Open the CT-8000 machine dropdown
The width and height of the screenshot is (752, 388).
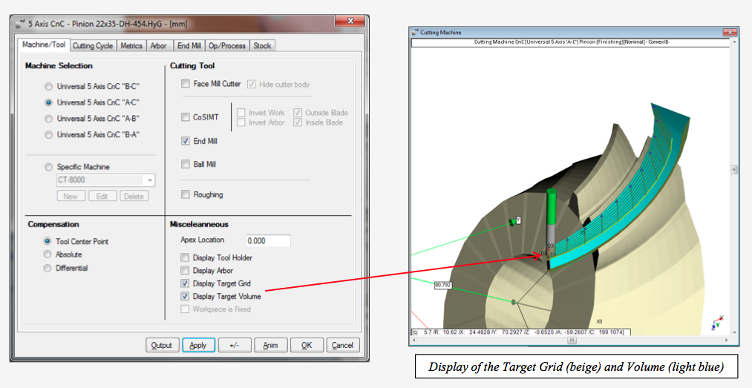[150, 180]
